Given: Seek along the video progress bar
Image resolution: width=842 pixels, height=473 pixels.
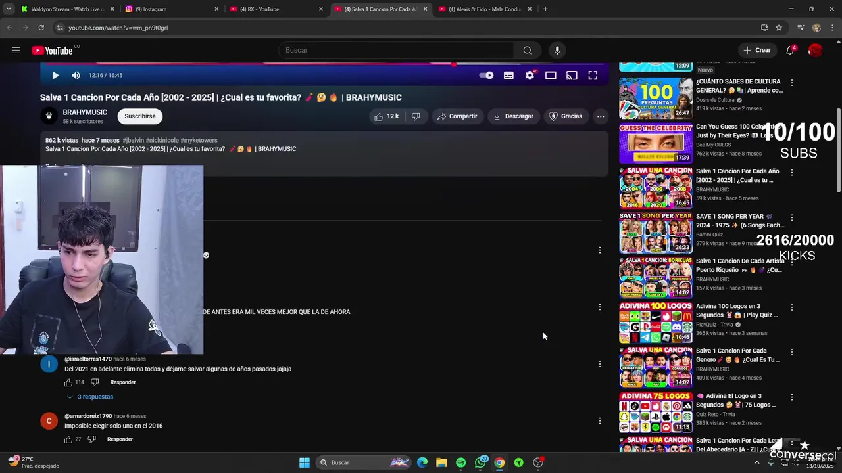Looking at the screenshot, I should (x=324, y=64).
